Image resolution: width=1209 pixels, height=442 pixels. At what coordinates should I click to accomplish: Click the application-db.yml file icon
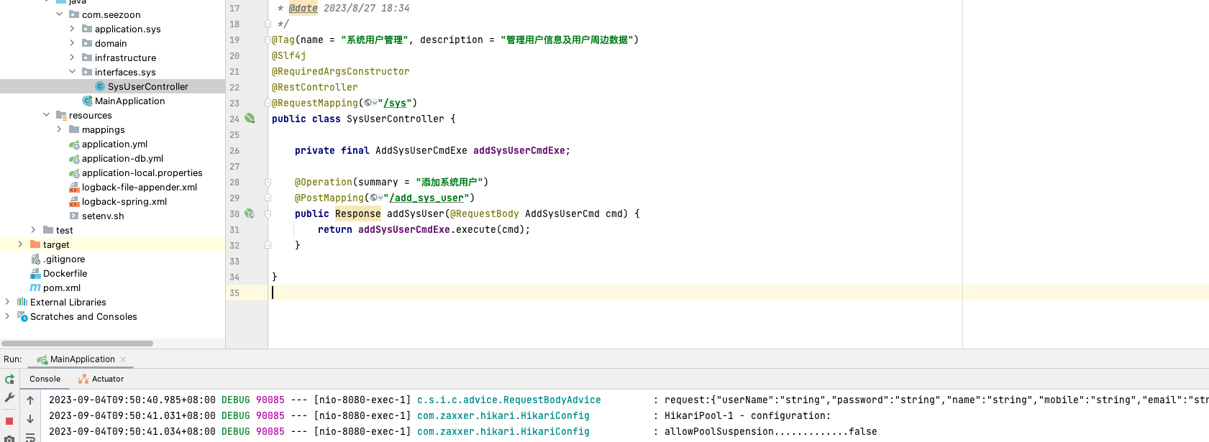click(74, 158)
